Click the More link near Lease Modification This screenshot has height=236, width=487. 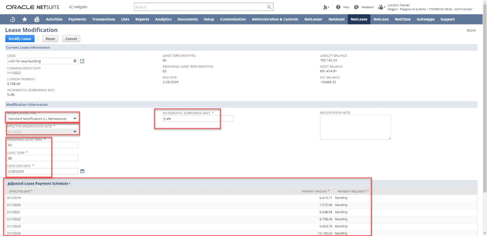point(471,30)
